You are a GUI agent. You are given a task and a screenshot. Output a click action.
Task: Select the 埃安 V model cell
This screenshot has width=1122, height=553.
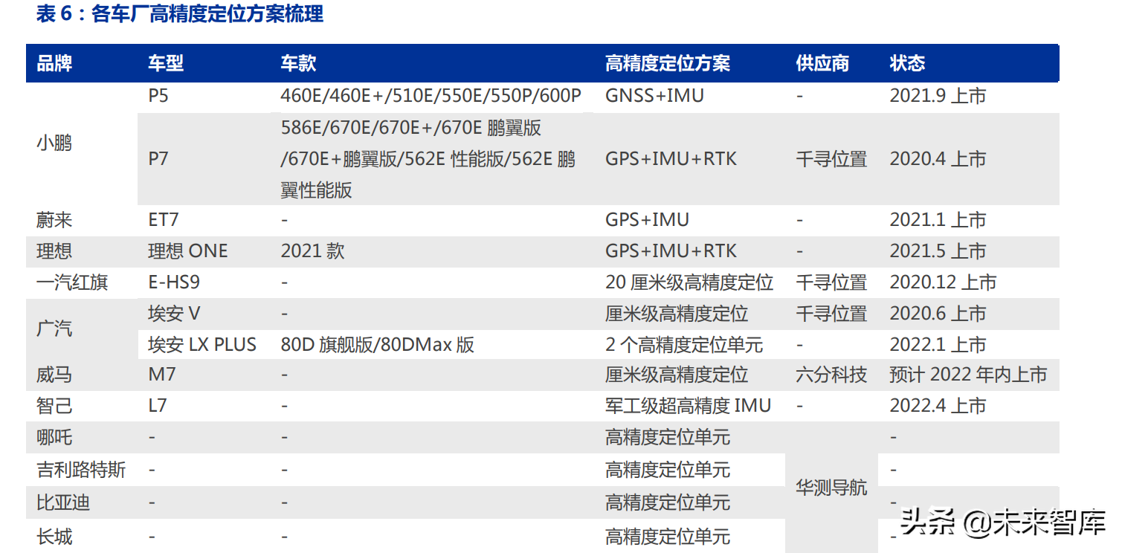coord(174,314)
